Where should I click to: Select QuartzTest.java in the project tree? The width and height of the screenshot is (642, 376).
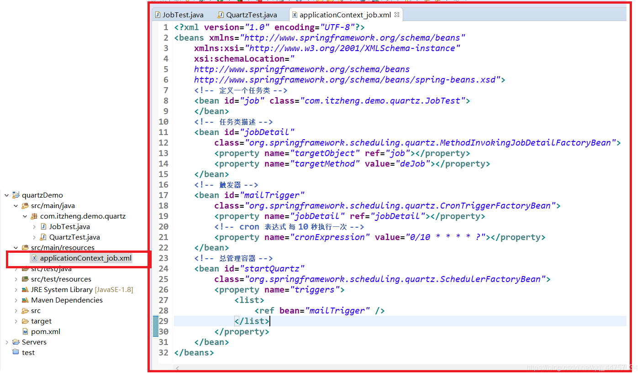(74, 237)
